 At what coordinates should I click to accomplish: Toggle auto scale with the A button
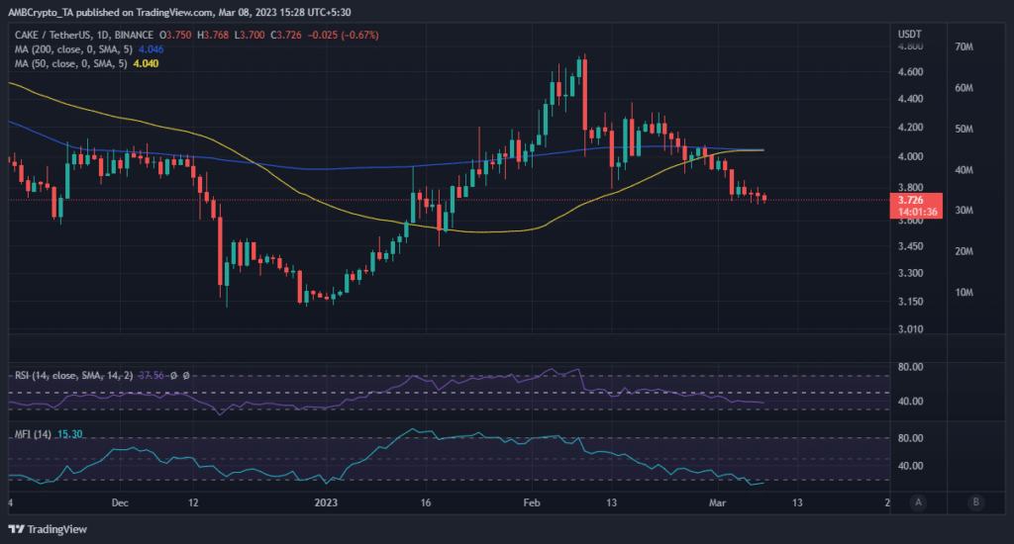coord(920,501)
